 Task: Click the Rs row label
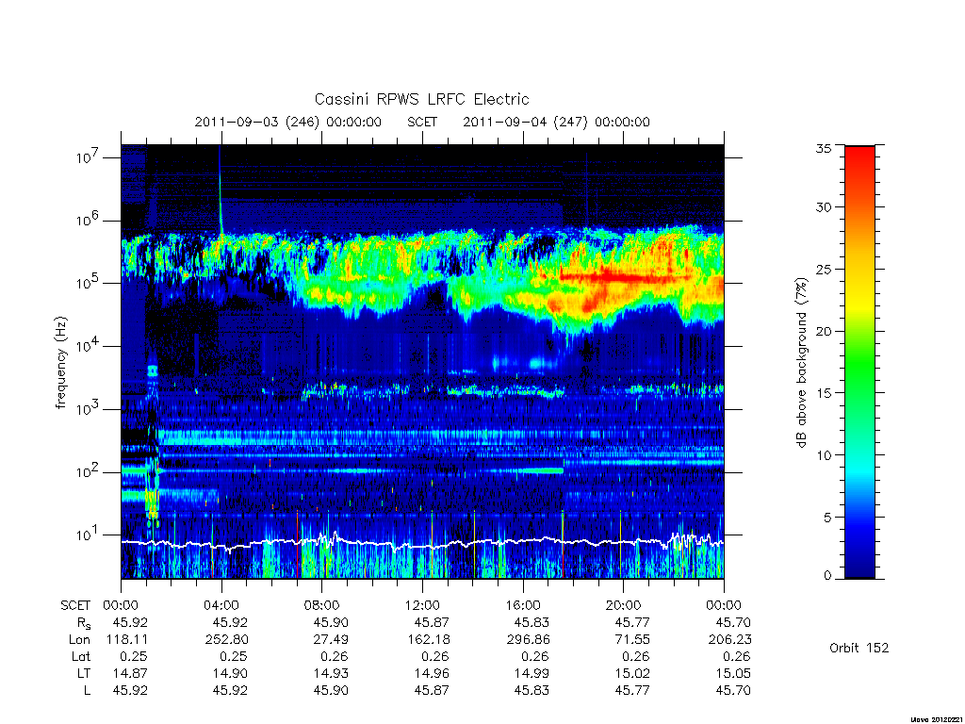[84, 623]
